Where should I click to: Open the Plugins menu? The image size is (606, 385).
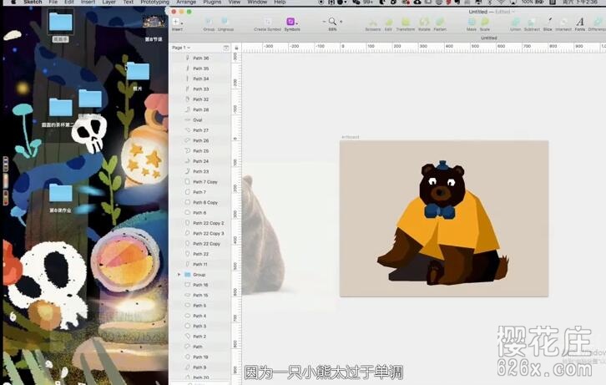click(x=212, y=2)
